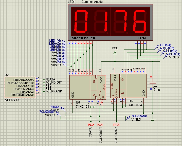182x146 pixels.
Task: Select the C7 330n capacitor symbol
Action: (153, 83)
